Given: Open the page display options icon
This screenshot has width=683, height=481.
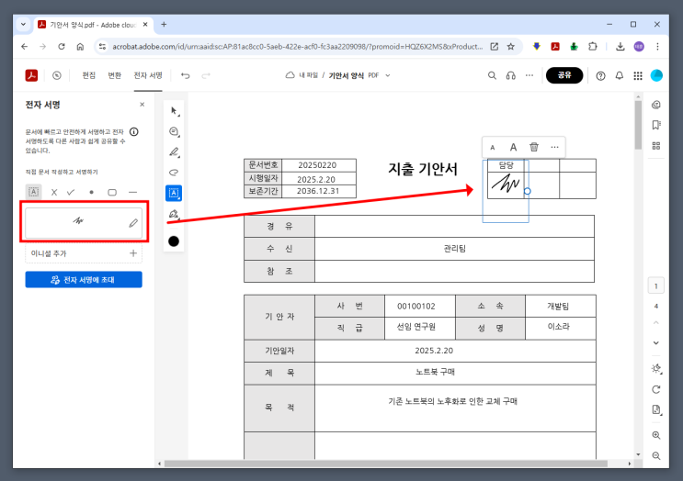Looking at the screenshot, I should [x=656, y=409].
